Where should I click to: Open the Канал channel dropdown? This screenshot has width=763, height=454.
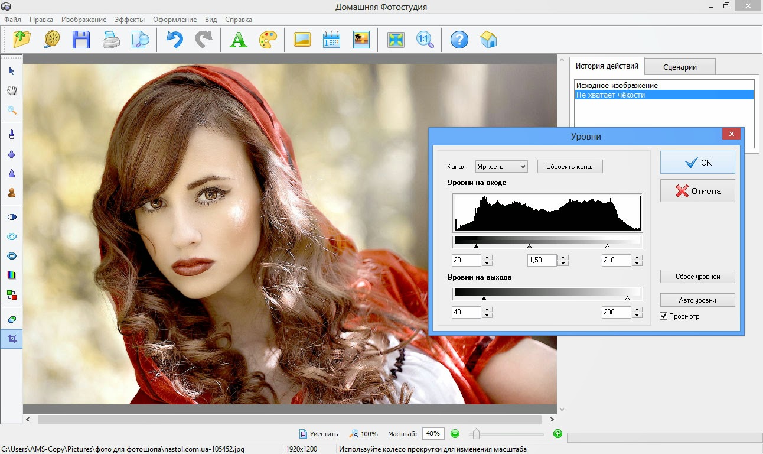coord(501,167)
